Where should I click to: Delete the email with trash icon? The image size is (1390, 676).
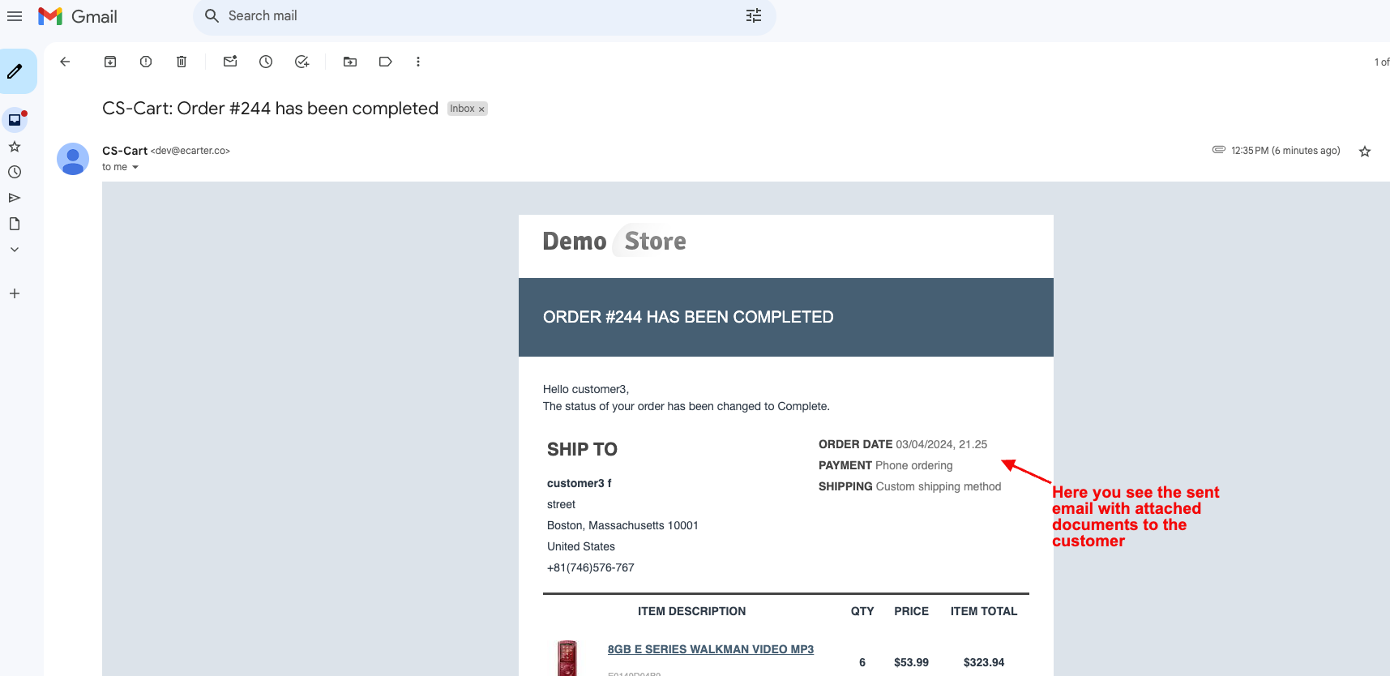pyautogui.click(x=182, y=62)
